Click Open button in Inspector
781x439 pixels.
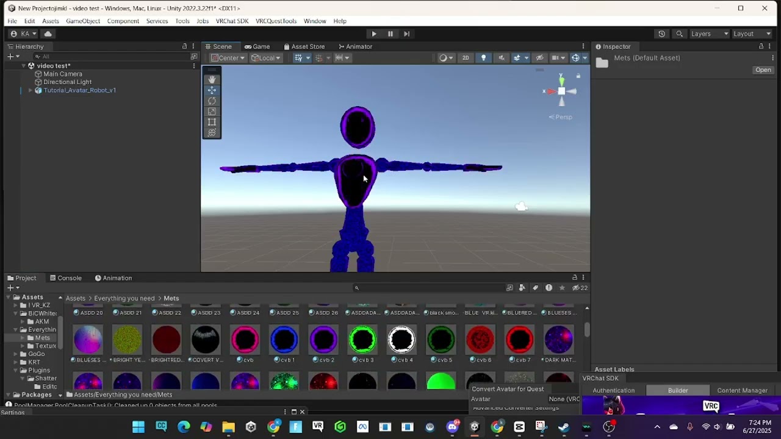763,70
